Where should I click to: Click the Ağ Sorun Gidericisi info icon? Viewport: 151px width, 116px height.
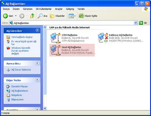[x=8, y=70]
